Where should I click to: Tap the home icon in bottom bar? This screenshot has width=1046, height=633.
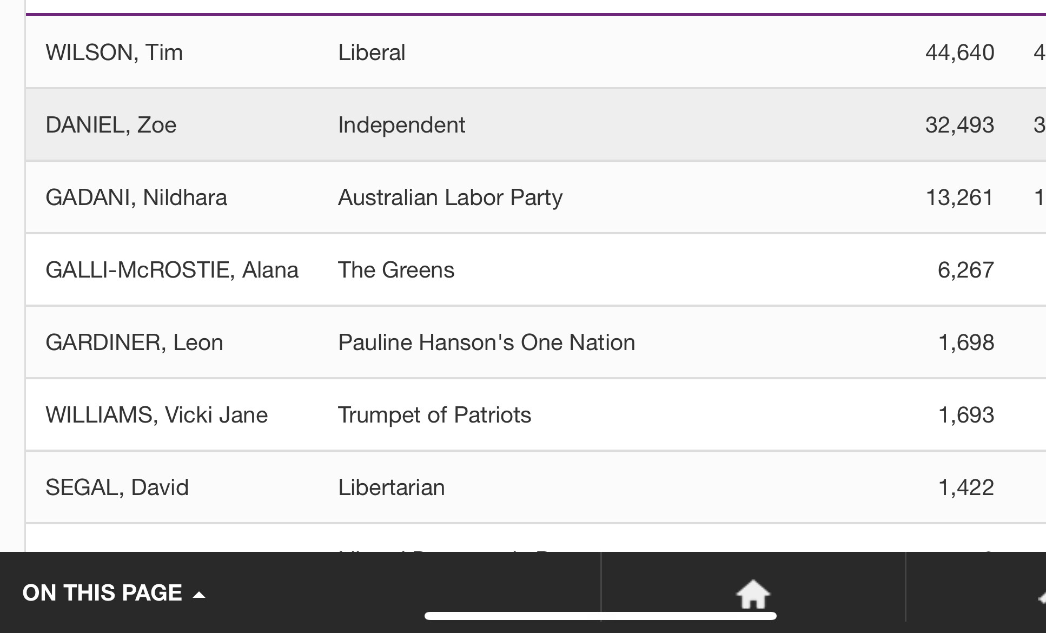(x=753, y=594)
